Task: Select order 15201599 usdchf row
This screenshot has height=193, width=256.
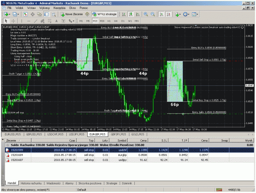Action: (129, 150)
